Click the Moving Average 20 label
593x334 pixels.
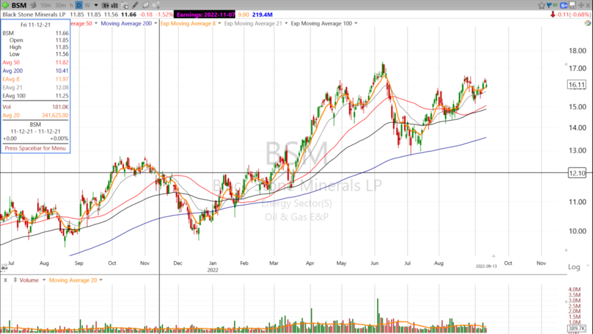(x=73, y=280)
